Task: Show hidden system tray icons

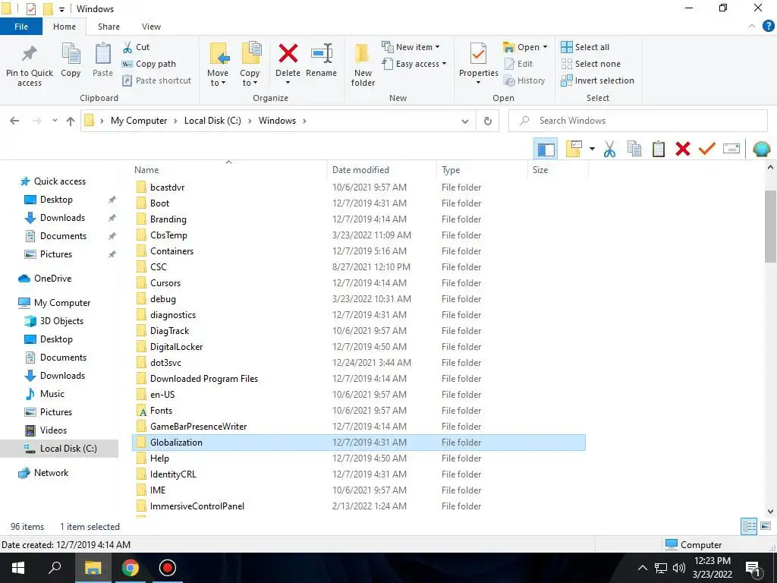Action: tap(642, 568)
